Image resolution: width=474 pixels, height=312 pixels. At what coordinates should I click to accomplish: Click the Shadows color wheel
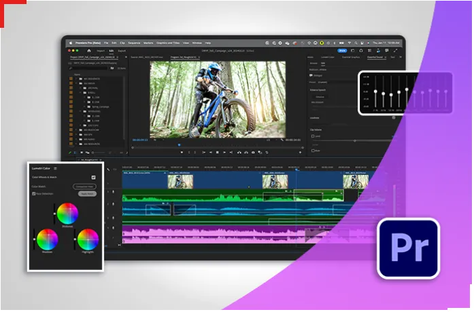pos(47,239)
